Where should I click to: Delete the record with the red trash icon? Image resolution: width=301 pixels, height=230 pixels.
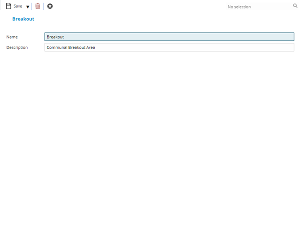[37, 6]
